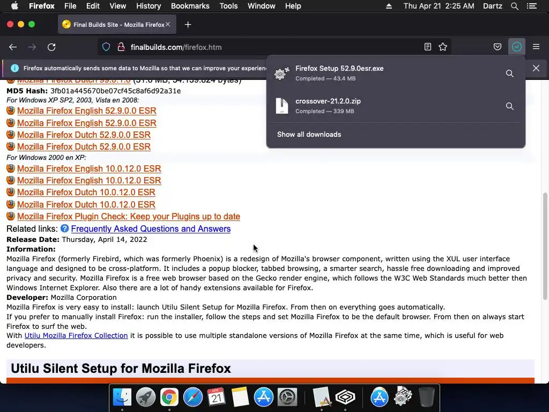The width and height of the screenshot is (549, 412).
Task: Click the forward navigation arrow
Action: point(32,47)
